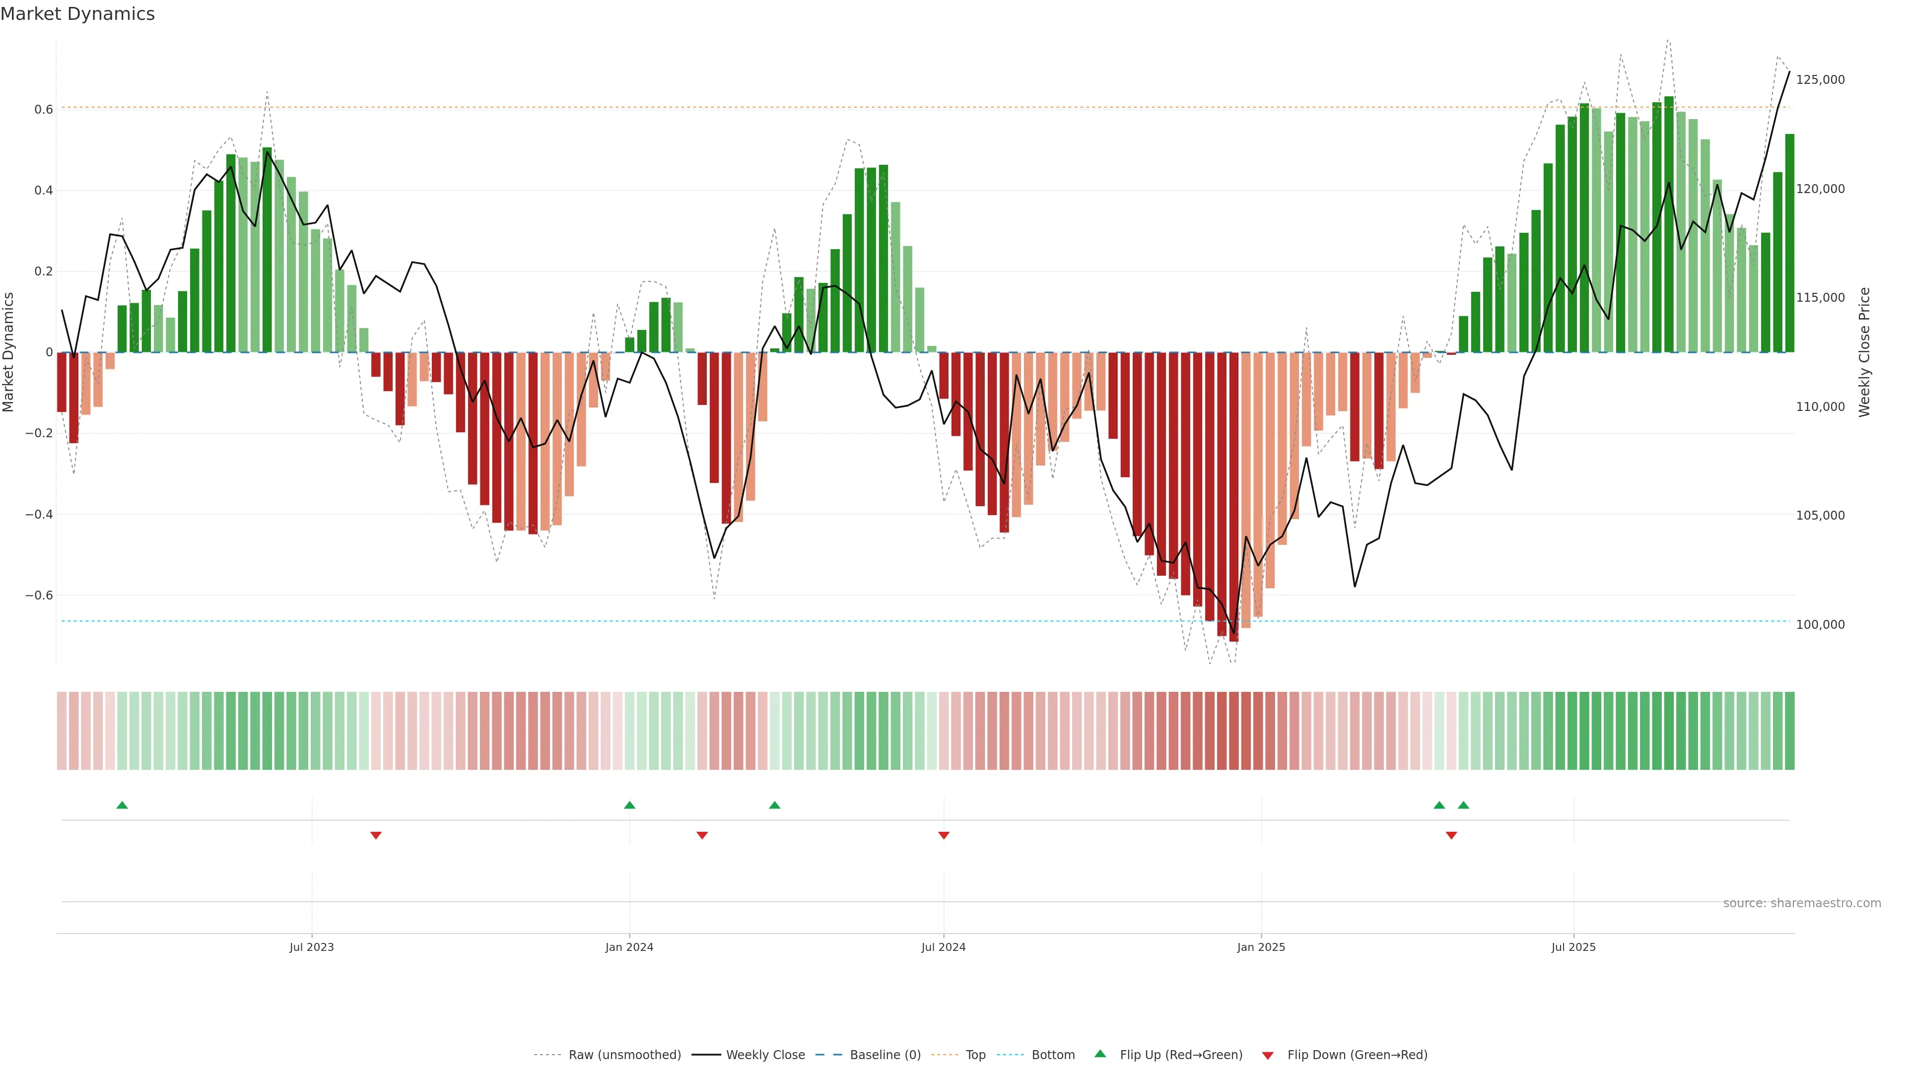Image resolution: width=1906 pixels, height=1072 pixels.
Task: Click the source: sharemaestro.com text
Action: click(x=1802, y=903)
